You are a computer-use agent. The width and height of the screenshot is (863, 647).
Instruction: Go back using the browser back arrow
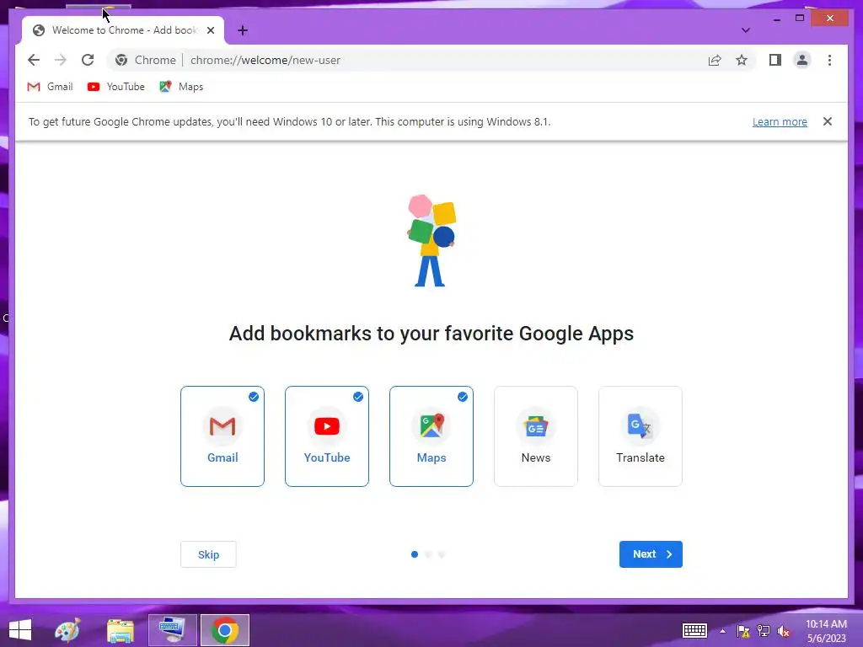coord(34,60)
